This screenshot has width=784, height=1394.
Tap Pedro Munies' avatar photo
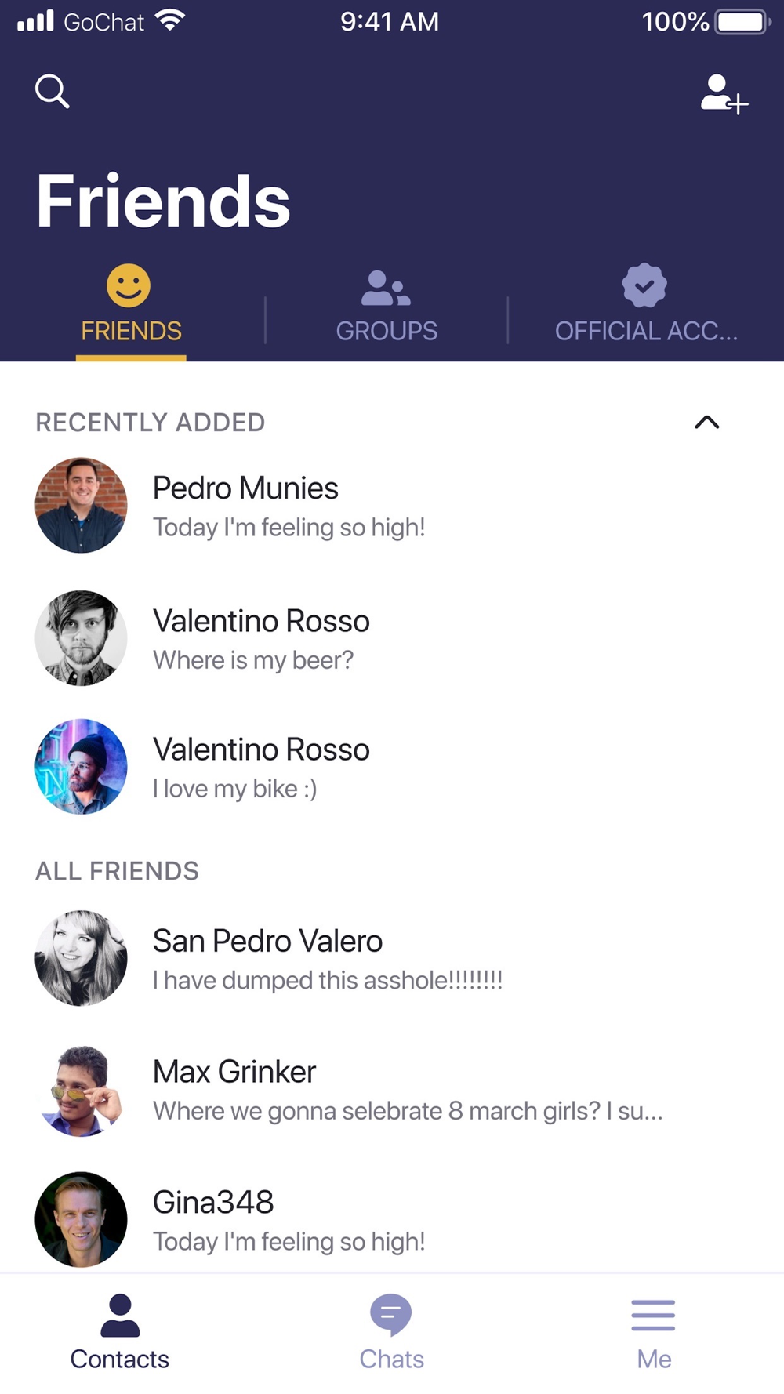tap(82, 506)
